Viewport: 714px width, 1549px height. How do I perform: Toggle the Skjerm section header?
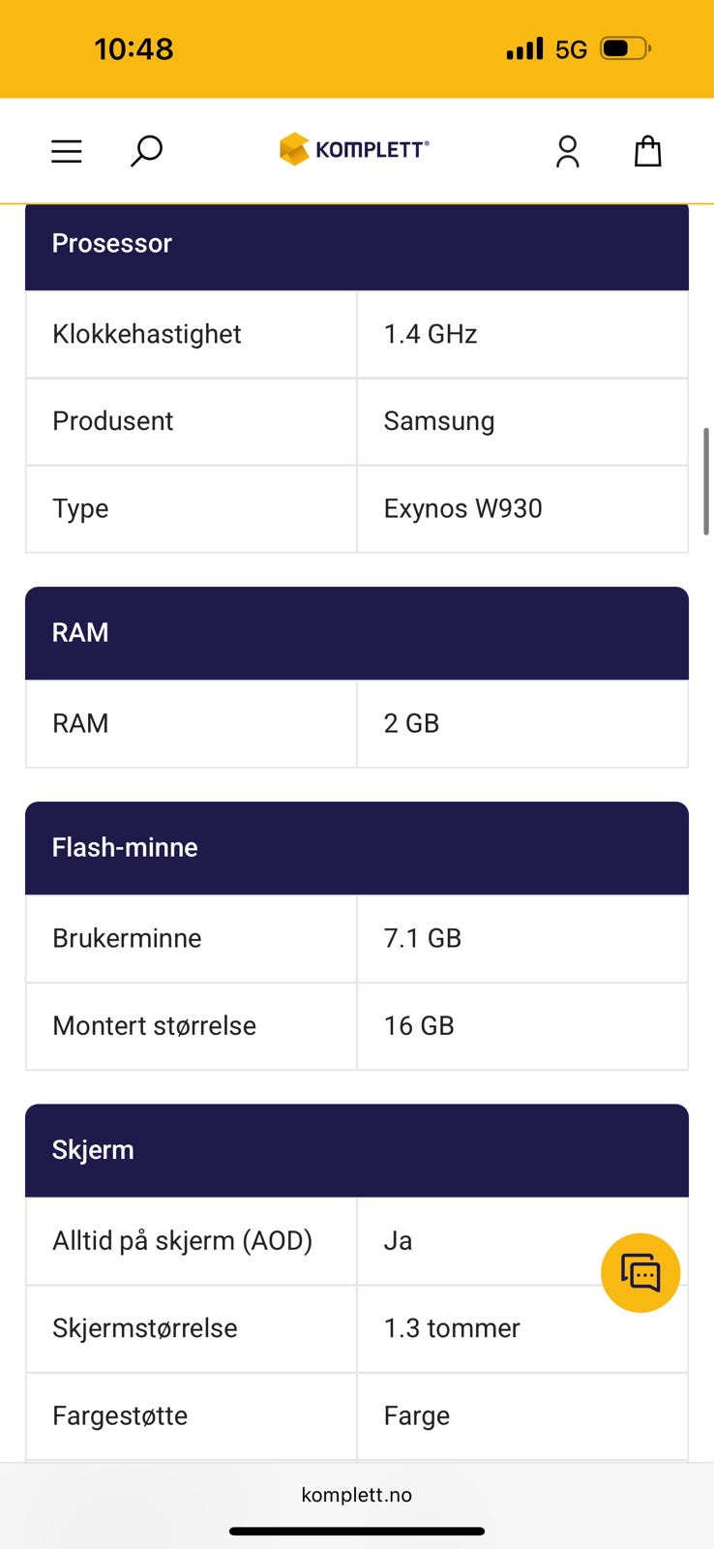356,1150
